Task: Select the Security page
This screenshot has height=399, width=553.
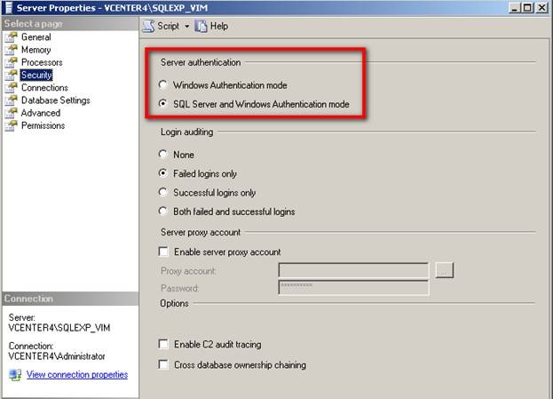Action: [x=36, y=75]
